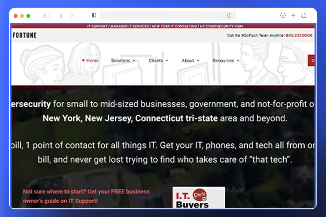Click the FREE business owner's guide text
The height and width of the screenshot is (217, 326).
click(86, 196)
